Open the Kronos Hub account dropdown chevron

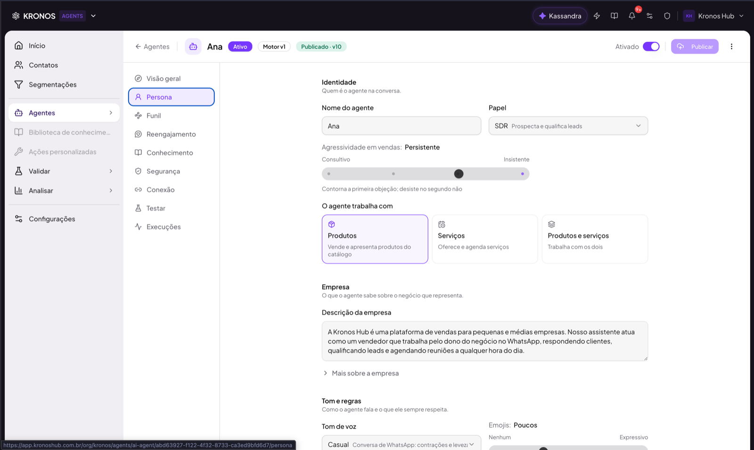pyautogui.click(x=741, y=16)
